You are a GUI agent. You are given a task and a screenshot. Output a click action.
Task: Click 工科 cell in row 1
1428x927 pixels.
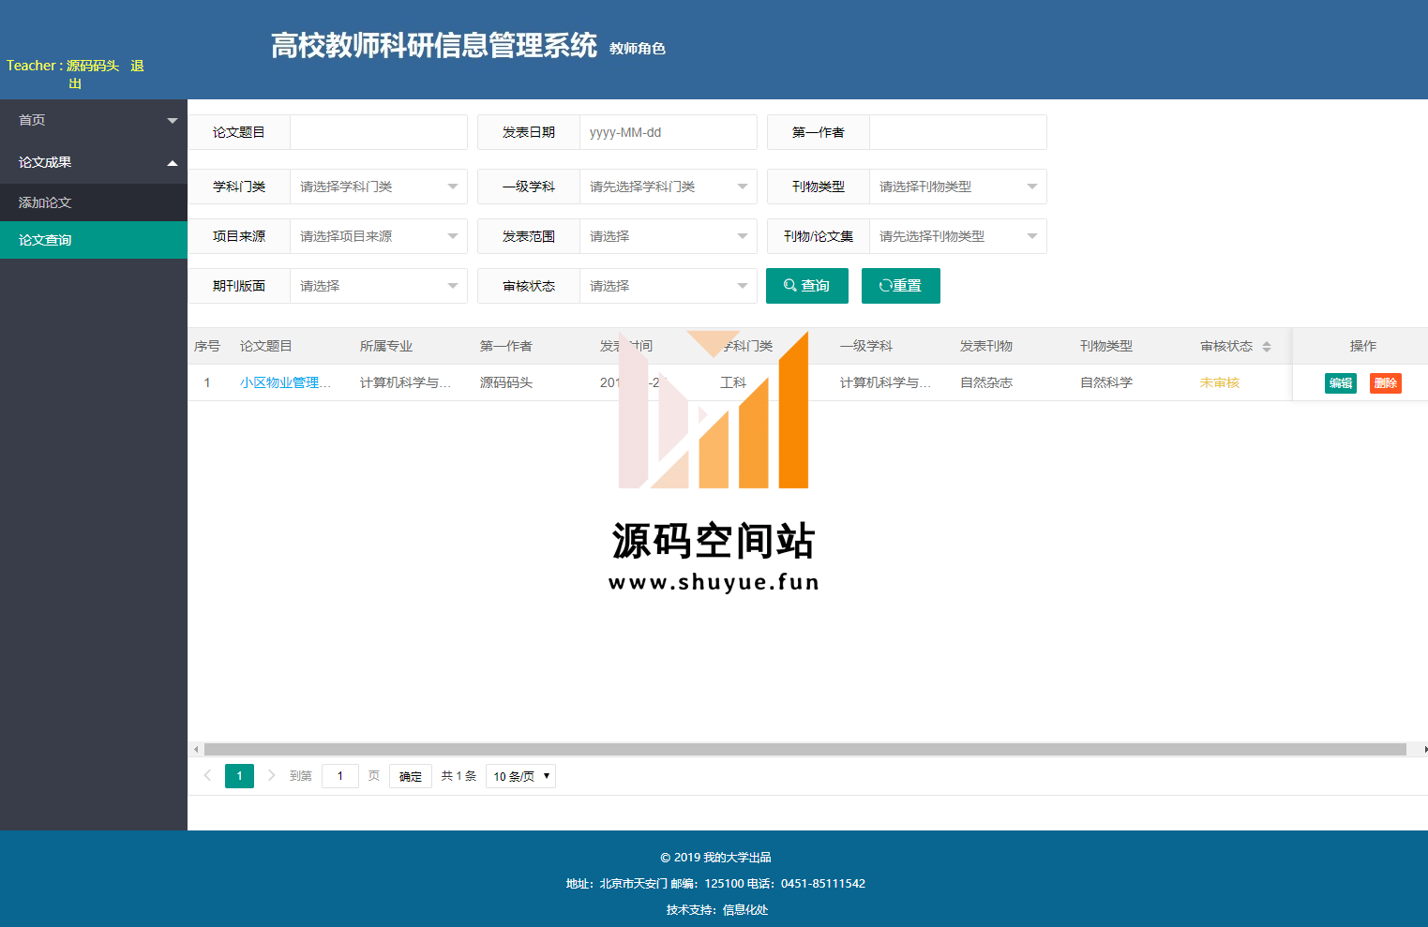click(x=733, y=382)
